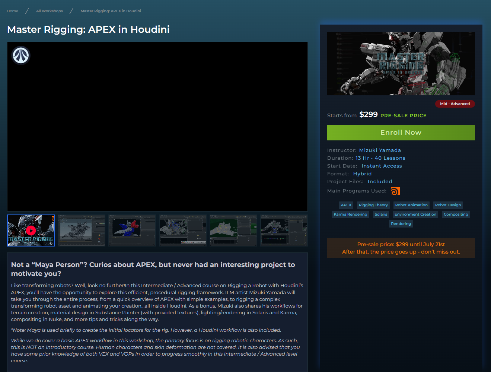Click the pre-sale price notice banner
The height and width of the screenshot is (372, 491).
tap(401, 248)
